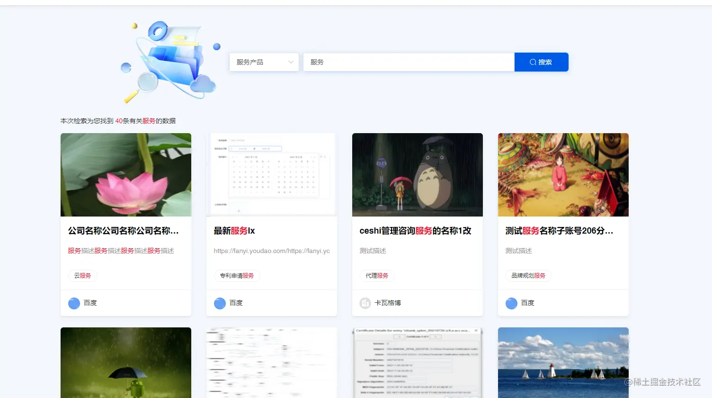The image size is (712, 398).
Task: Click the fanyi.youdao.com description text
Action: pyautogui.click(x=272, y=251)
